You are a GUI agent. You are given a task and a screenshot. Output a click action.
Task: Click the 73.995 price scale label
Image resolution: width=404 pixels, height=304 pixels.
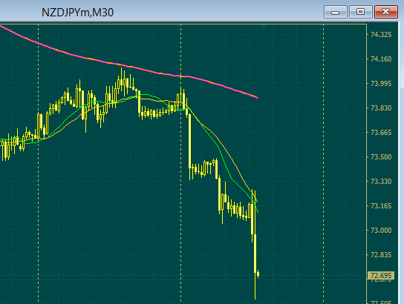381,84
